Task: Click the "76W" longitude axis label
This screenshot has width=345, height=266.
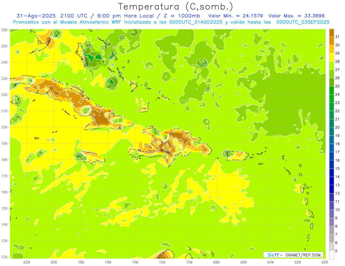Action: tap(108, 262)
